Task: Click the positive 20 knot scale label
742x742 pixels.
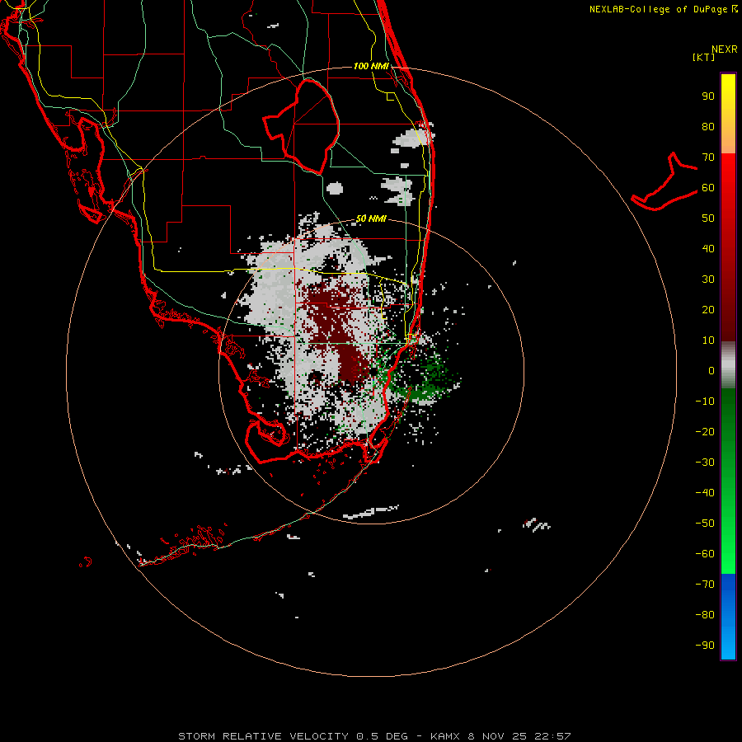Action: click(708, 309)
